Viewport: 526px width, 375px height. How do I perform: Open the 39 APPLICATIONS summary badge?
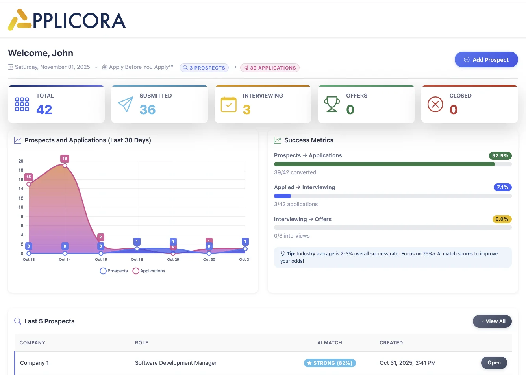coord(270,67)
